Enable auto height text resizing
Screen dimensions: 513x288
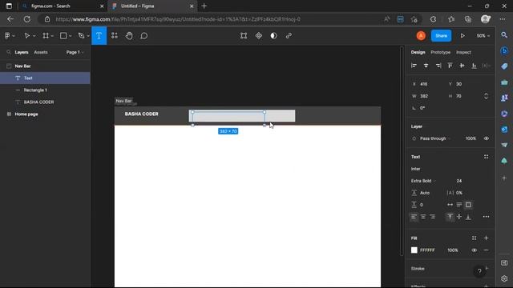tap(459, 205)
